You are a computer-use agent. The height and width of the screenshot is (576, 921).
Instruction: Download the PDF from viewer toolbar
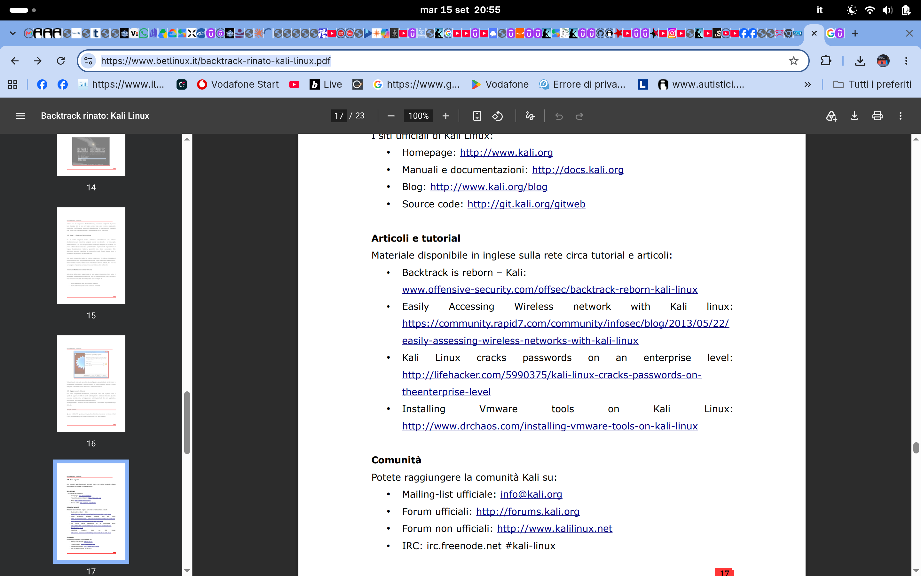[x=854, y=116]
